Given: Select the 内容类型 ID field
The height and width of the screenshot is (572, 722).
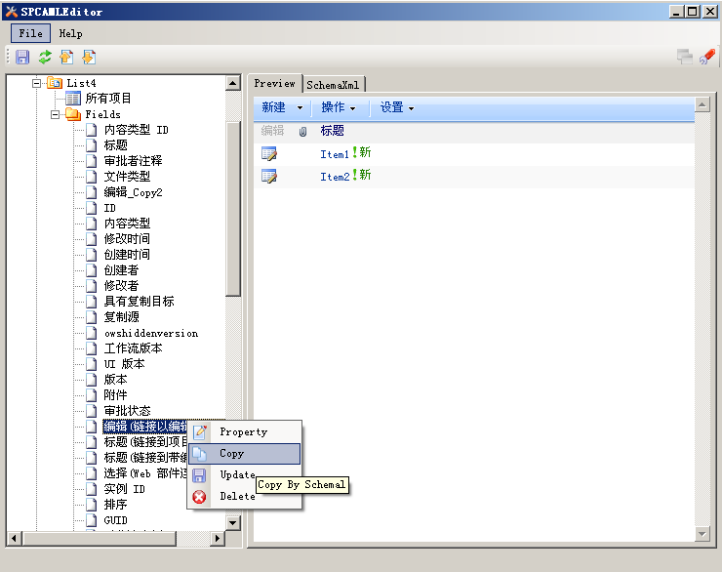Looking at the screenshot, I should click(x=137, y=130).
